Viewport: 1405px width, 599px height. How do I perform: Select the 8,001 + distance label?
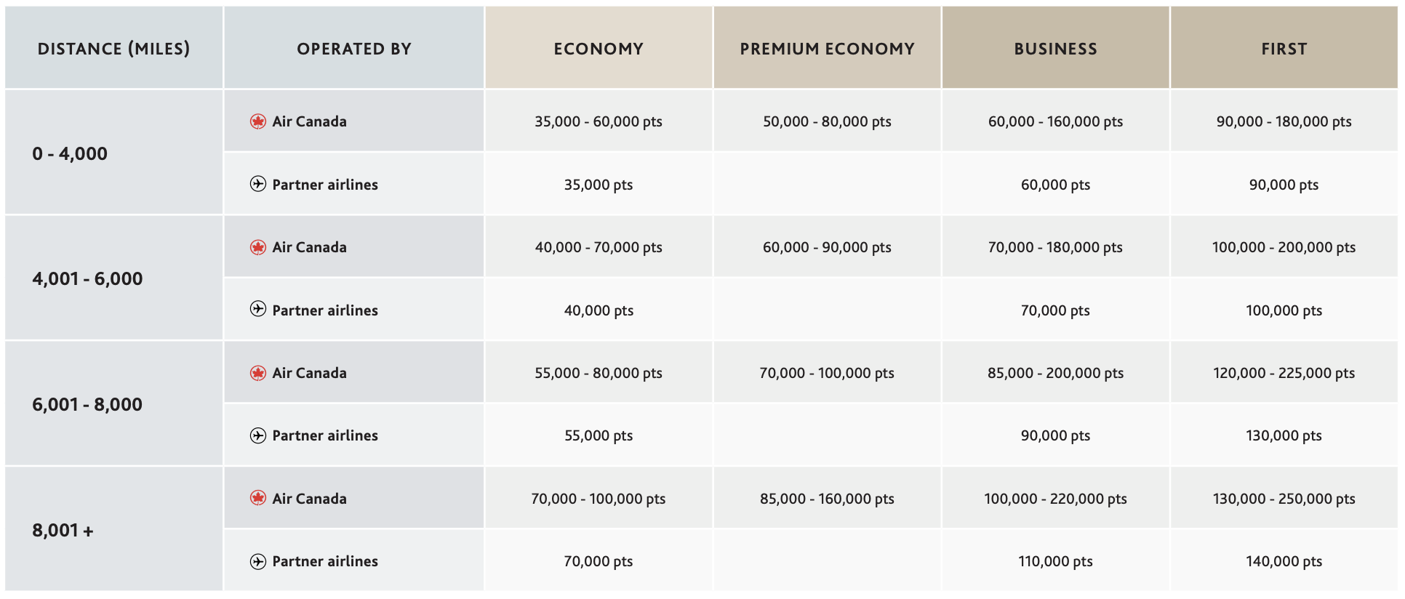click(x=63, y=530)
